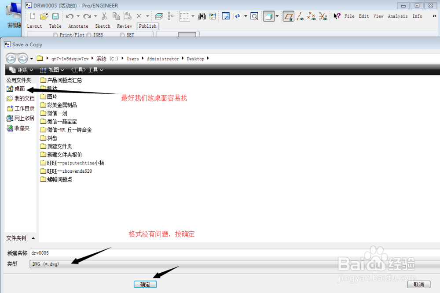Select the IGES radio button

pyautogui.click(x=90, y=34)
